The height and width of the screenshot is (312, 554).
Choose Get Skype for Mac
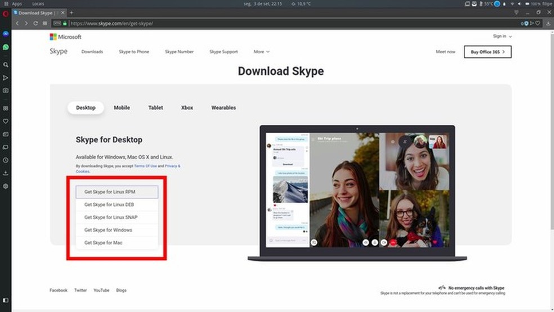(x=117, y=243)
